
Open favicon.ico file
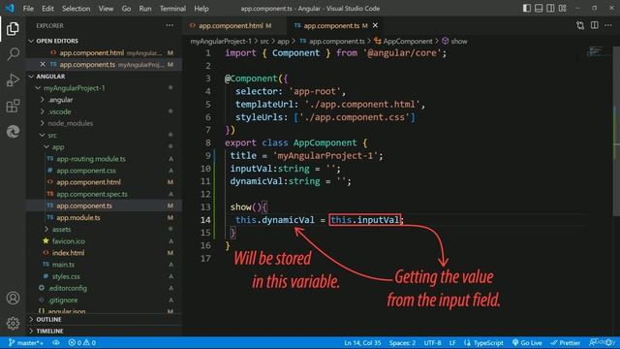pyautogui.click(x=105, y=241)
